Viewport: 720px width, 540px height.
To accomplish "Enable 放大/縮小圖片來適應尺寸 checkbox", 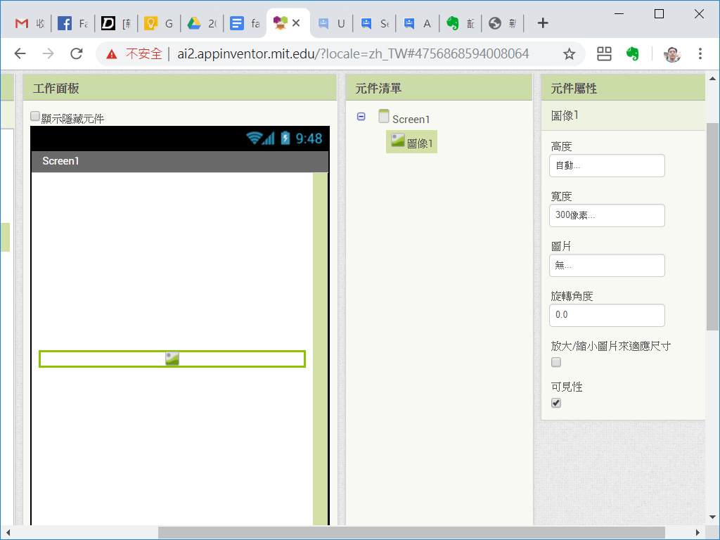I will (x=556, y=362).
